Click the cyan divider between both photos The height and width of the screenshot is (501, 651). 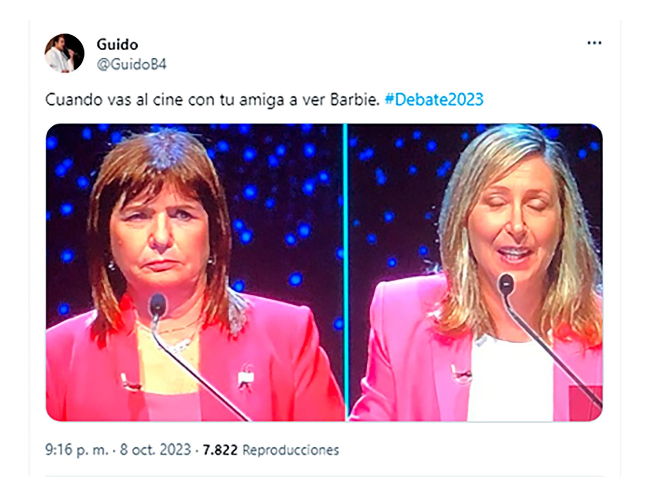346,272
